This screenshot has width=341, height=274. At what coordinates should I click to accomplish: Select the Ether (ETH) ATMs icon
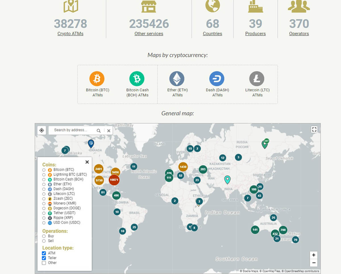pos(177,79)
